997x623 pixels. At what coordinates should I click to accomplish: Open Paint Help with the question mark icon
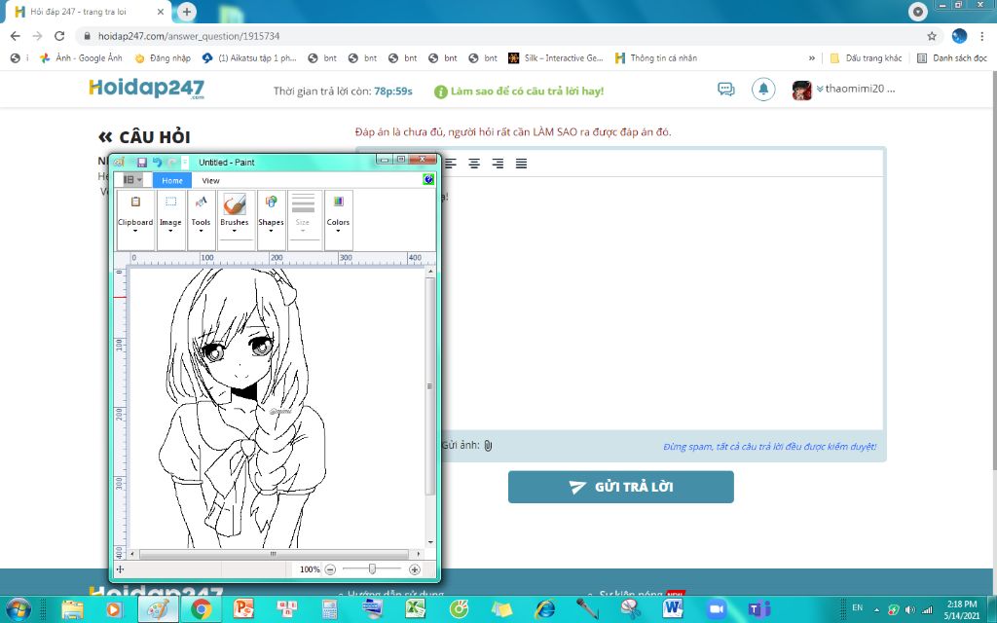(428, 180)
